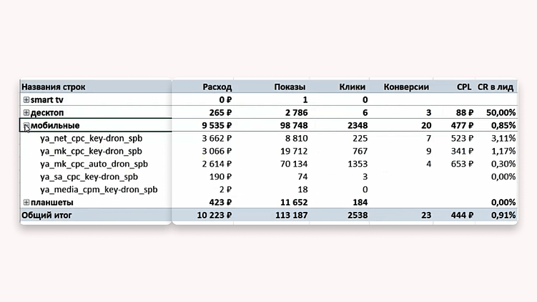Select the Названия строк header cell
537x302 pixels.
54,87
